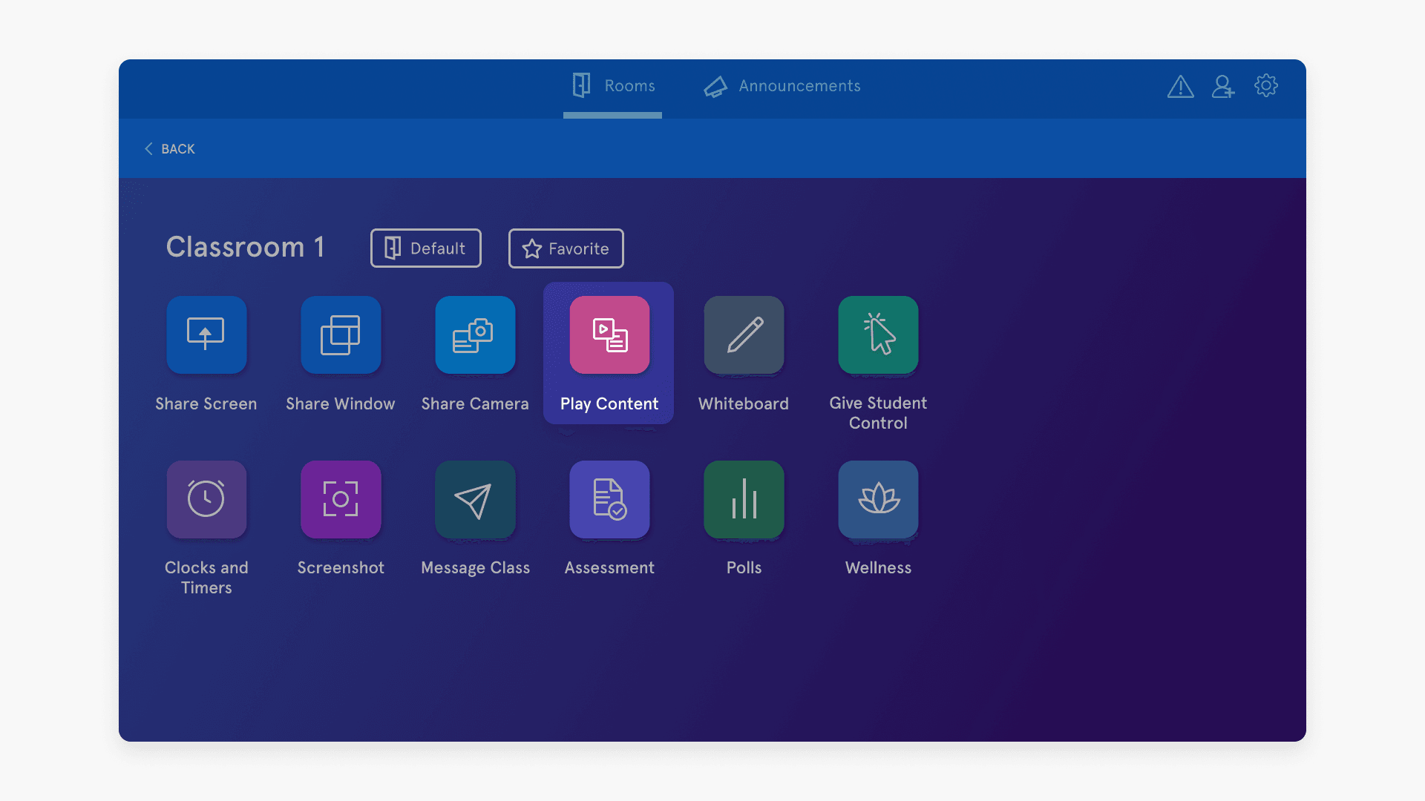Image resolution: width=1425 pixels, height=801 pixels.
Task: Select the Share Window tile
Action: pos(341,334)
